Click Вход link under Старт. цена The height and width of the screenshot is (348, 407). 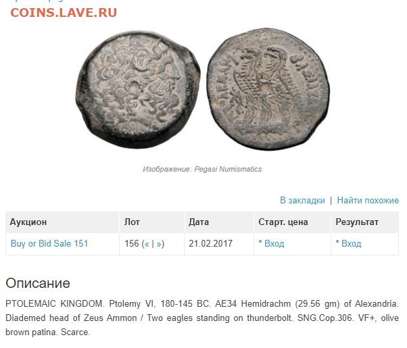[x=274, y=243]
